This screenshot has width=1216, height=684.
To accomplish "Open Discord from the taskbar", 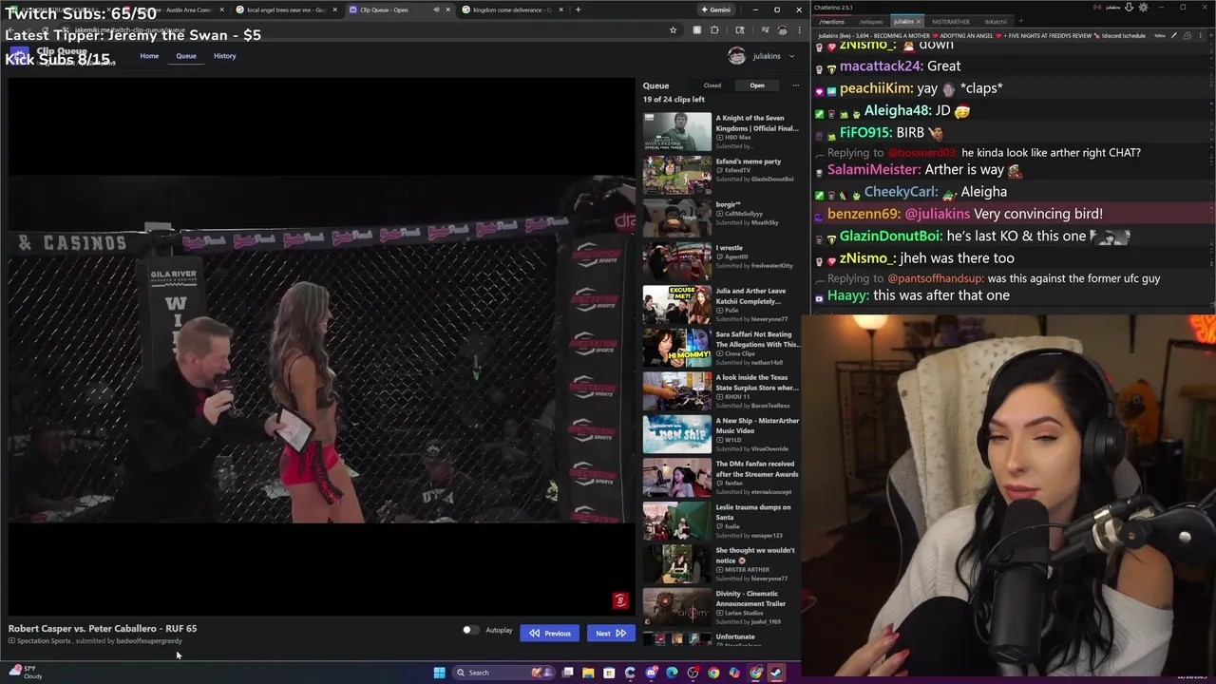I will (x=651, y=673).
